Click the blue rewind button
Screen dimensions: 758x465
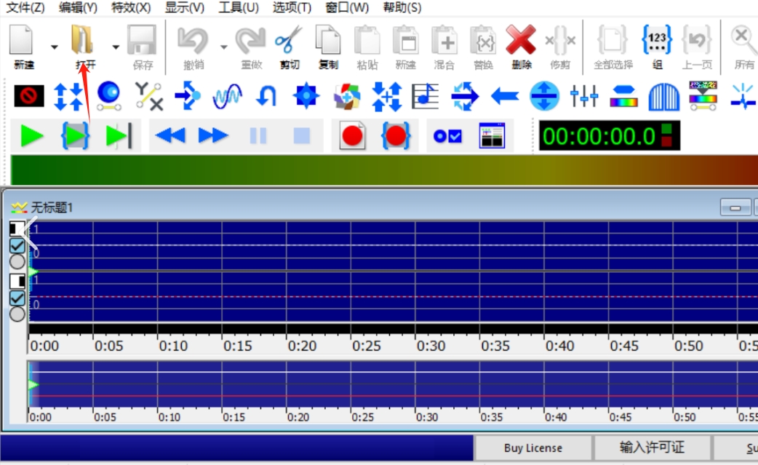pyautogui.click(x=170, y=136)
